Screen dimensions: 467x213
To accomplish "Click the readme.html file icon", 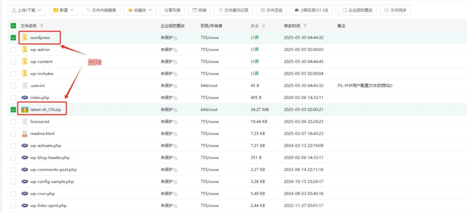I will point(25,134).
